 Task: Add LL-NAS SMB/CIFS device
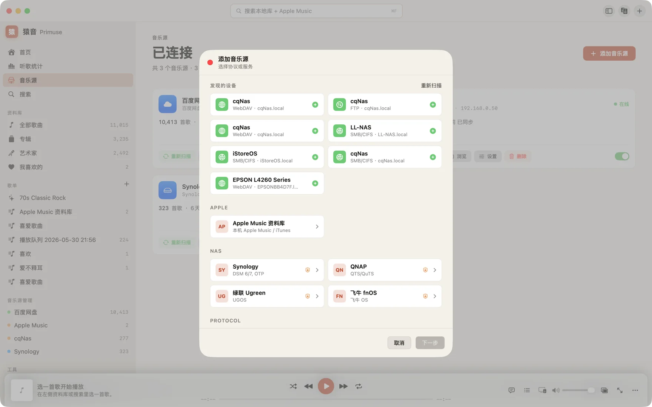433,131
